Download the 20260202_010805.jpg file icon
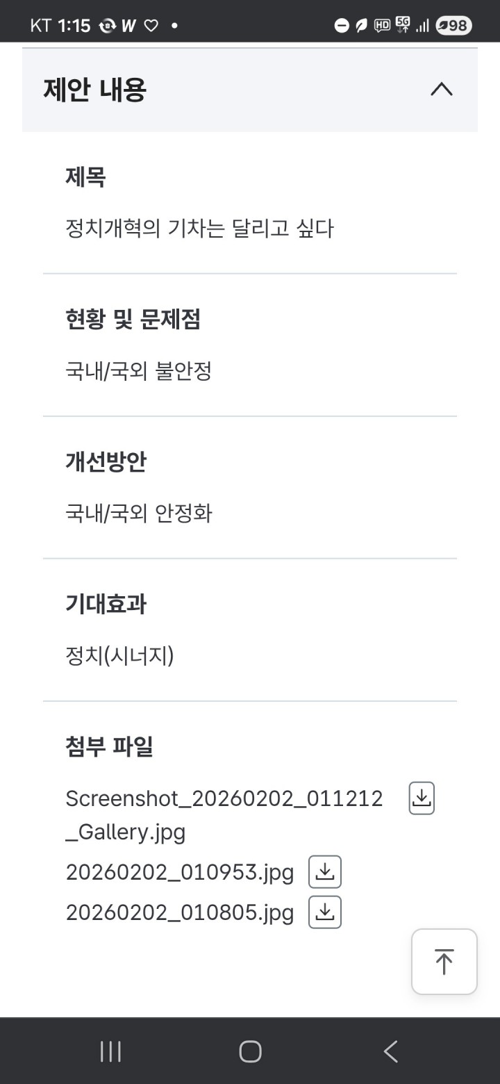 pyautogui.click(x=325, y=912)
